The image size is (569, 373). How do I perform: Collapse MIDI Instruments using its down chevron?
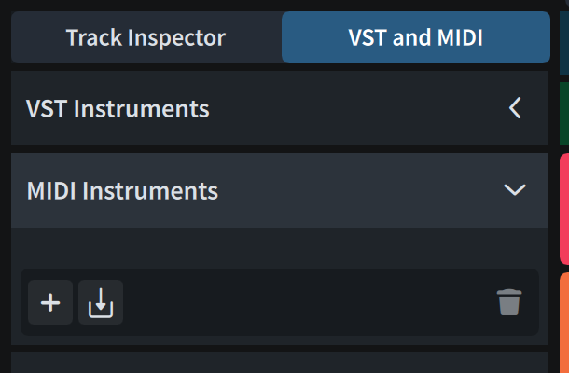tap(515, 190)
